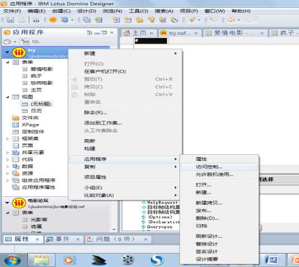Expand the 数据 tree node
Screen dimensions: 299x267
(8, 167)
